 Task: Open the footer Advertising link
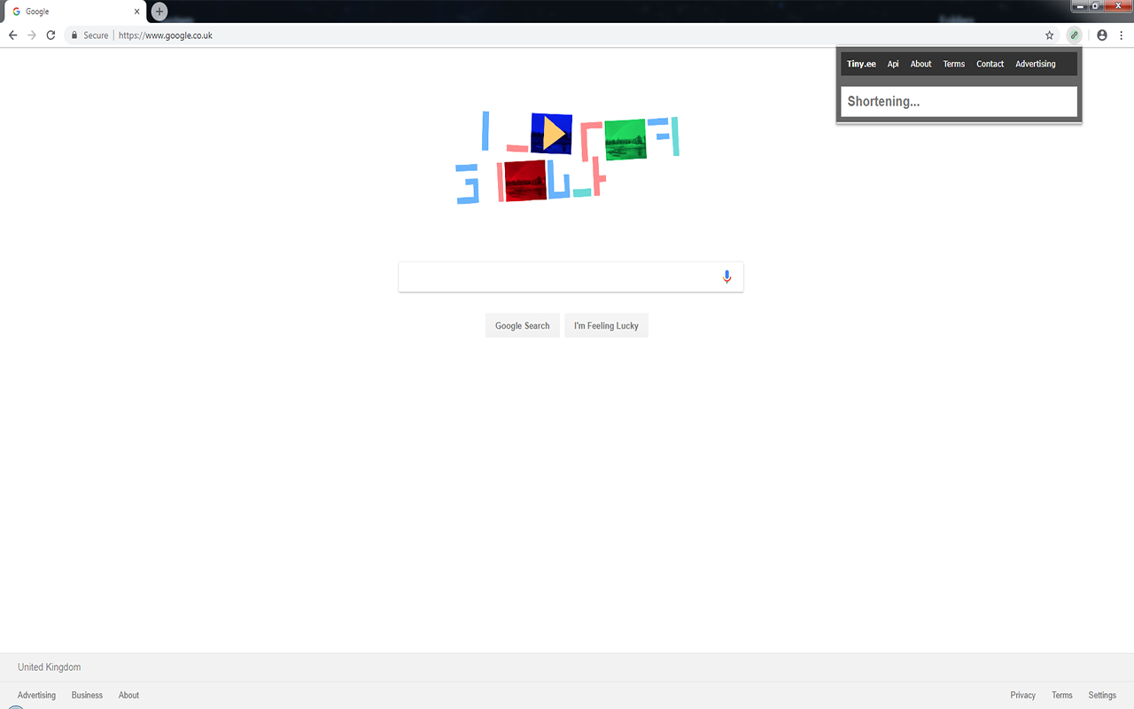[x=36, y=695]
